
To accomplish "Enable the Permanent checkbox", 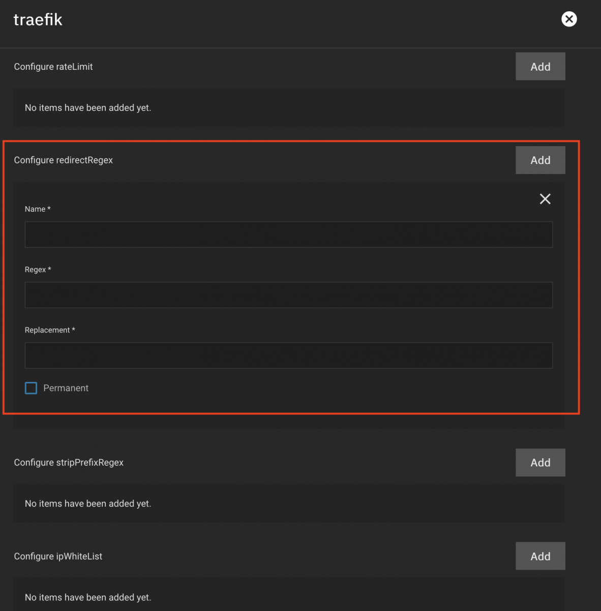I will (31, 388).
